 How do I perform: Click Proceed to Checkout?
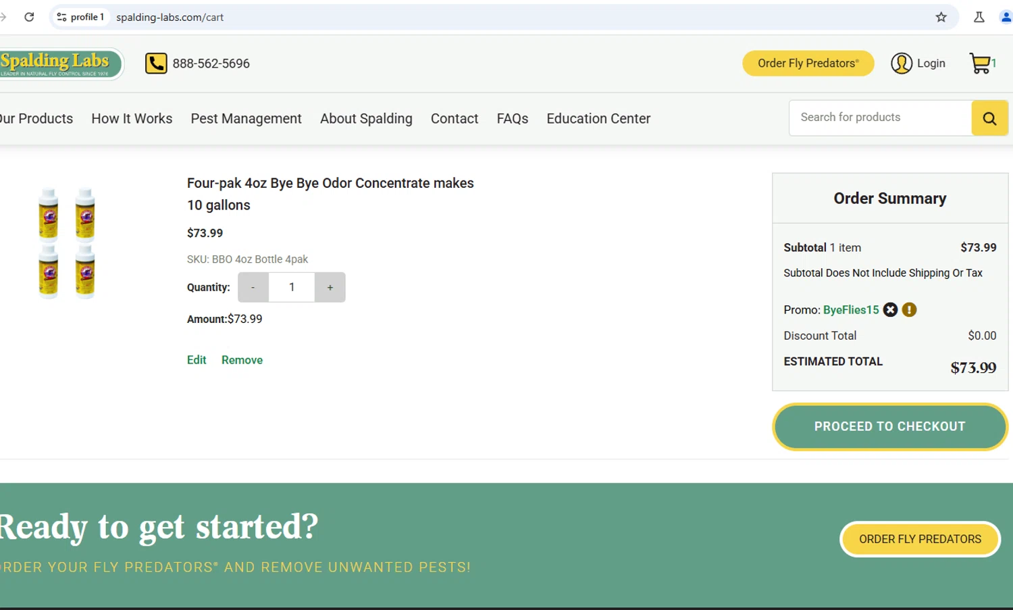click(x=890, y=426)
